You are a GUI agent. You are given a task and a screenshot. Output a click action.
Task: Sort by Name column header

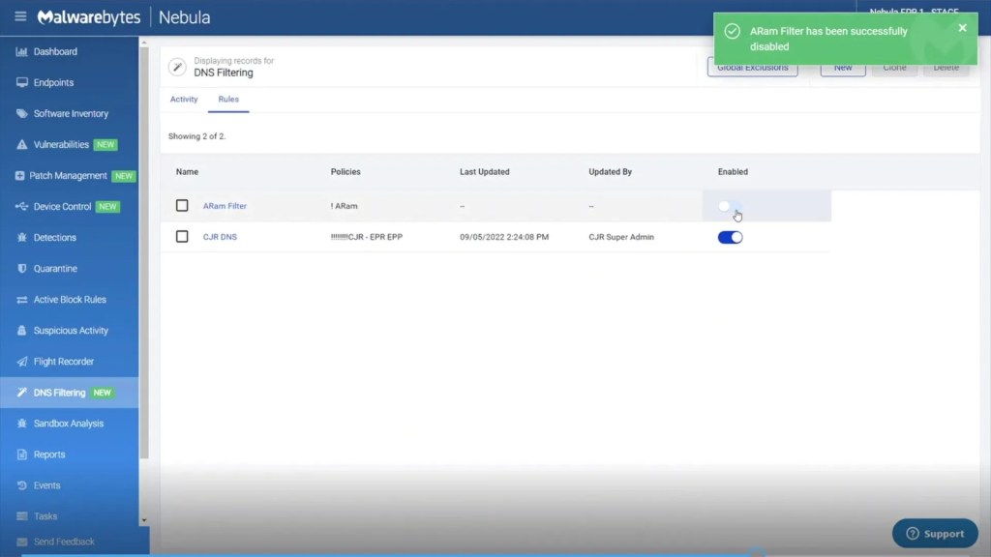pos(187,172)
